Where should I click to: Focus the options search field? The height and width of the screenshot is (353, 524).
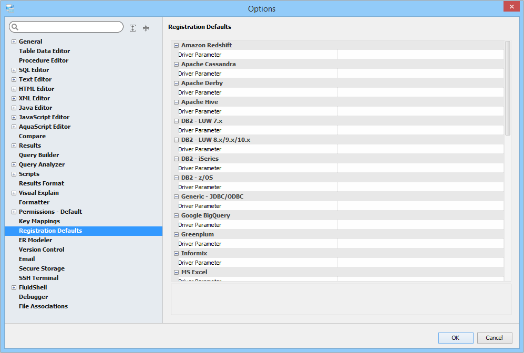[66, 27]
